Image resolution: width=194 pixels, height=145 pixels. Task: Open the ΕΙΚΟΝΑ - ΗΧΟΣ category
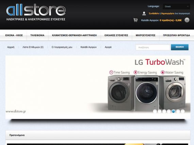pyautogui.click(x=14, y=35)
